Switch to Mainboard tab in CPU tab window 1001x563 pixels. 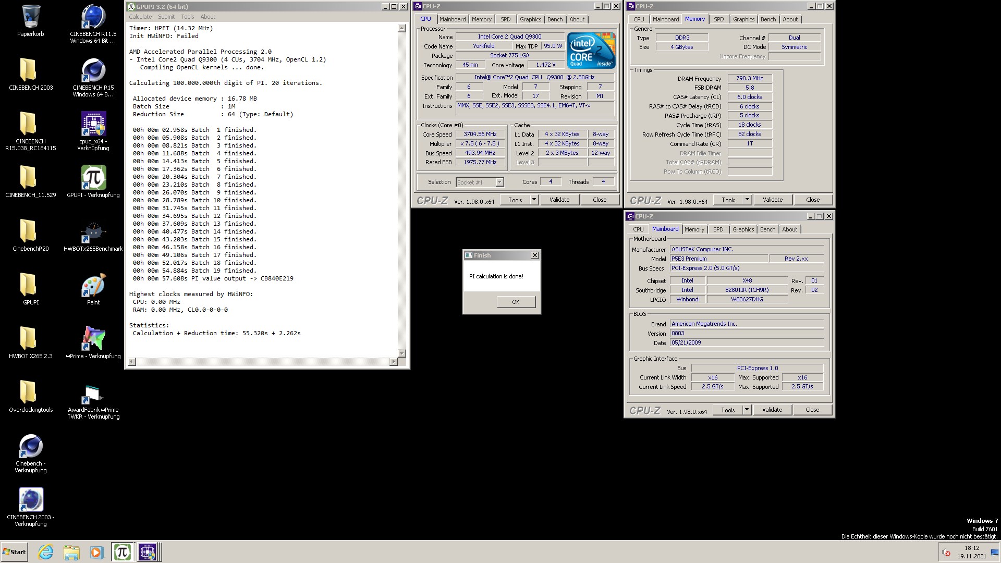point(452,19)
